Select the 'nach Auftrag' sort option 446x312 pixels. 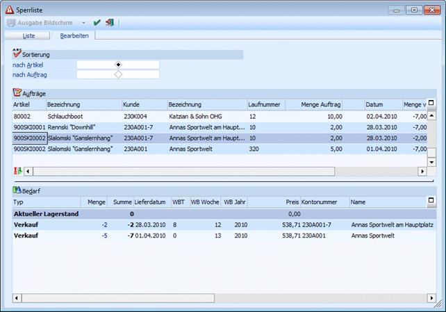(x=118, y=74)
